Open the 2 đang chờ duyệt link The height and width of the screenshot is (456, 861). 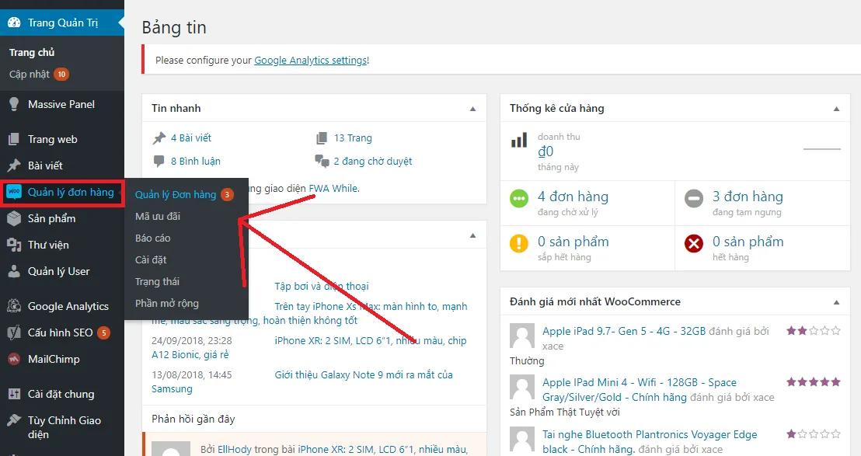click(x=373, y=162)
